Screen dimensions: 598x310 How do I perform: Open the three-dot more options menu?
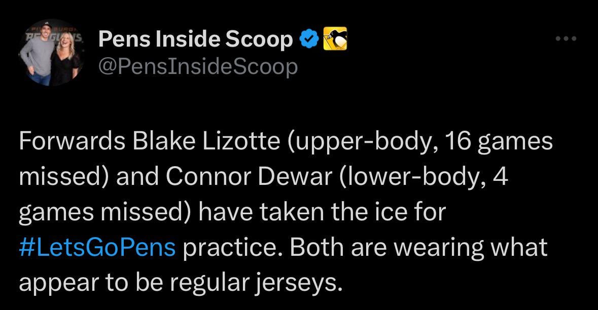[566, 39]
